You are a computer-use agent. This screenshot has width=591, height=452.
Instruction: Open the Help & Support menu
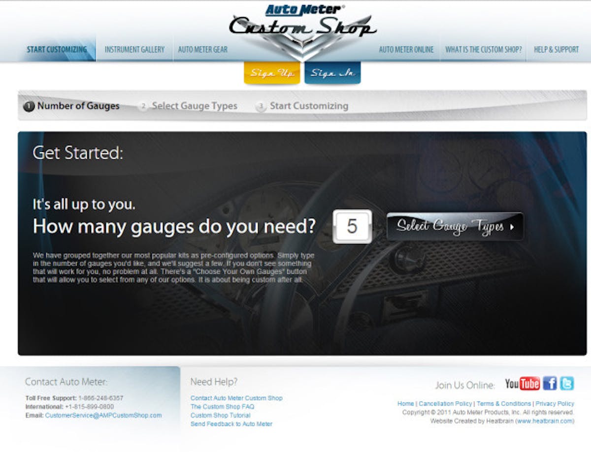pos(556,49)
